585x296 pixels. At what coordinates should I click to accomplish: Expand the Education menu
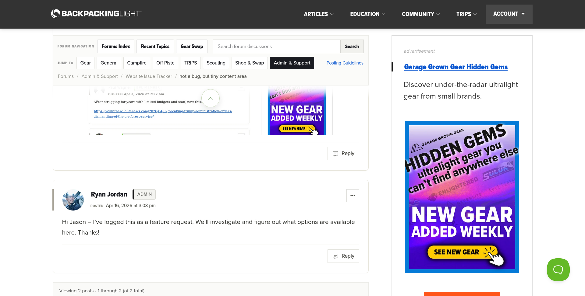pos(368,14)
